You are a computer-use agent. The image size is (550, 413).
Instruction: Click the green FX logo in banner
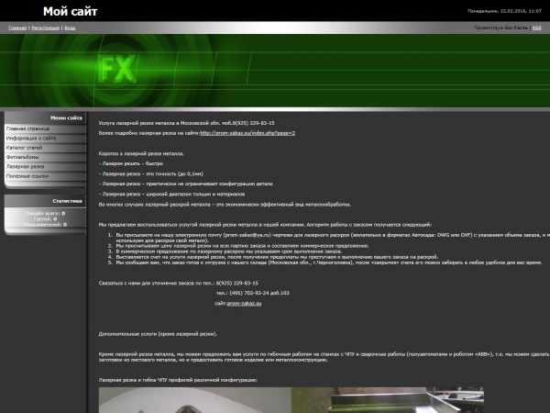point(117,71)
